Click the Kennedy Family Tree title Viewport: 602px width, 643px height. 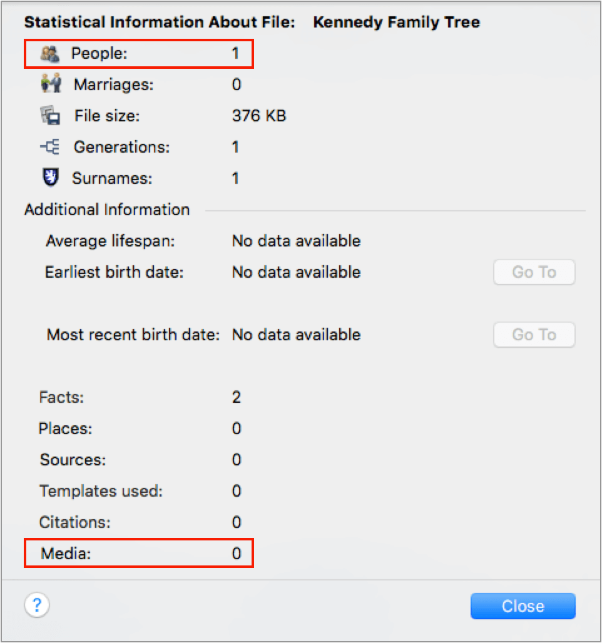pyautogui.click(x=397, y=22)
